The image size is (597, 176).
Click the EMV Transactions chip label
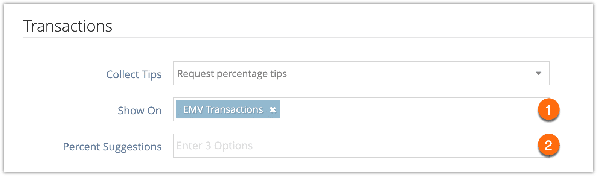tap(223, 109)
